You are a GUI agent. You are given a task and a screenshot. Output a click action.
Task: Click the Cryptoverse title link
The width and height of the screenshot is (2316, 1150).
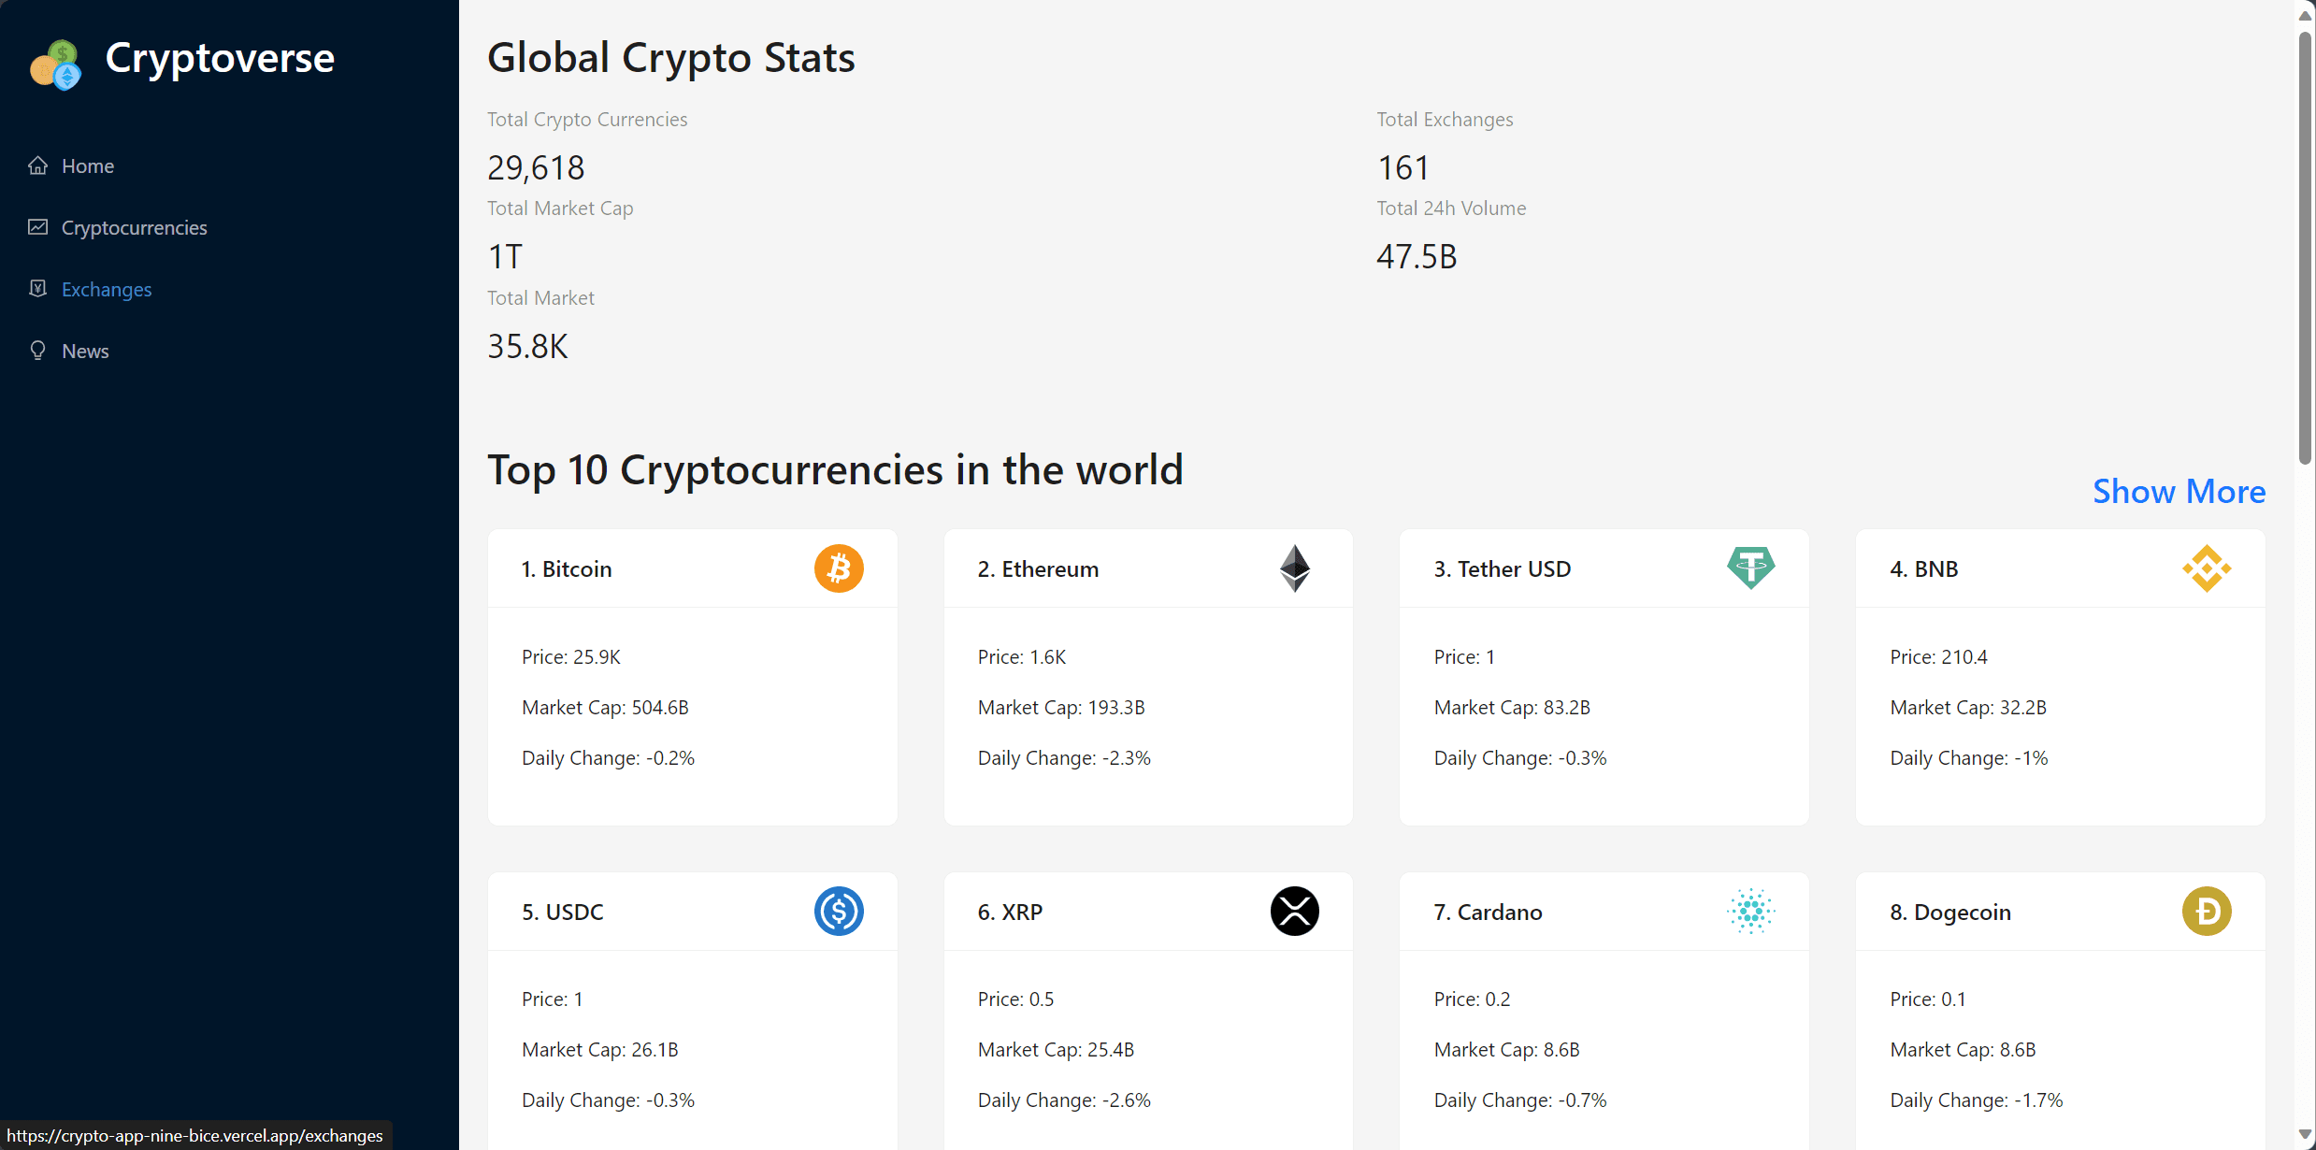(220, 58)
